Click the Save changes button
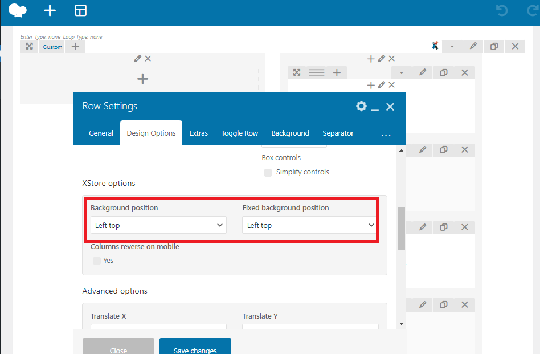The width and height of the screenshot is (540, 354). click(x=195, y=347)
